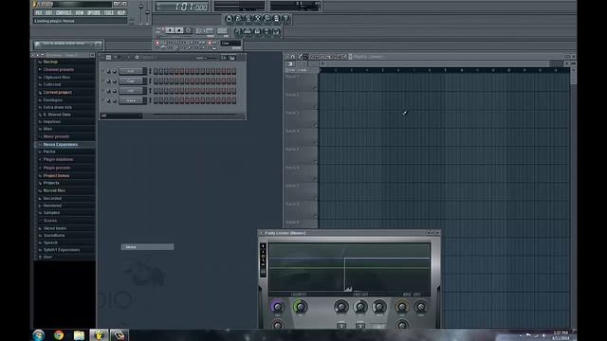Click the Chrome icon in Windows taskbar
Image resolution: width=607 pixels, height=341 pixels.
[59, 334]
